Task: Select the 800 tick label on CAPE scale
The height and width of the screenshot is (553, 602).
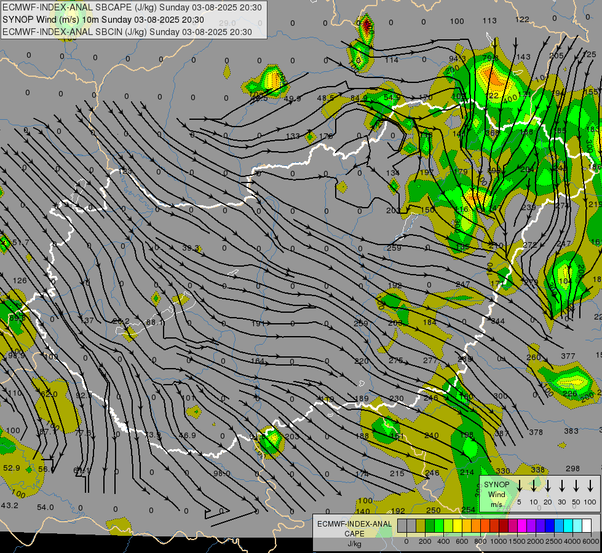Action: (x=480, y=541)
